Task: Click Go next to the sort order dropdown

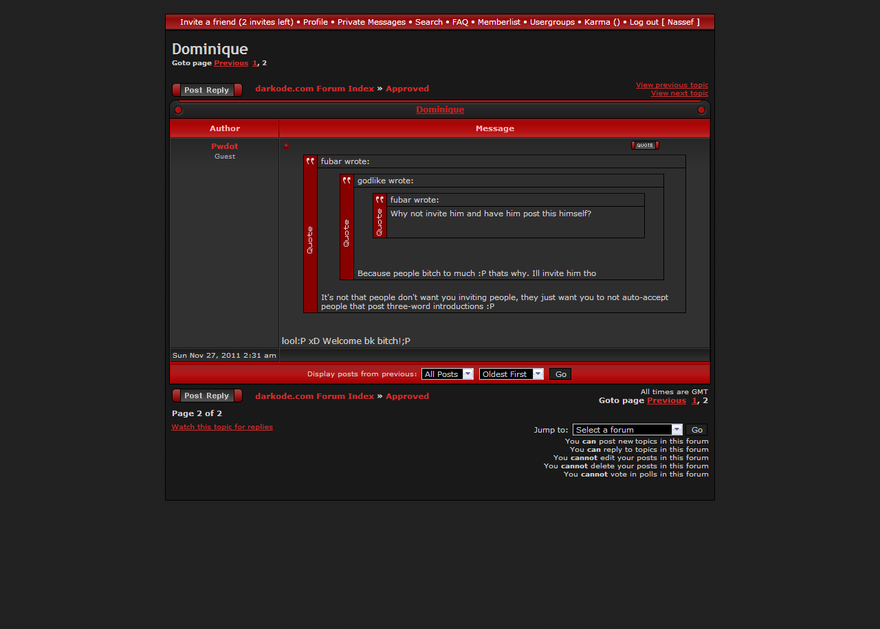Action: tap(560, 374)
